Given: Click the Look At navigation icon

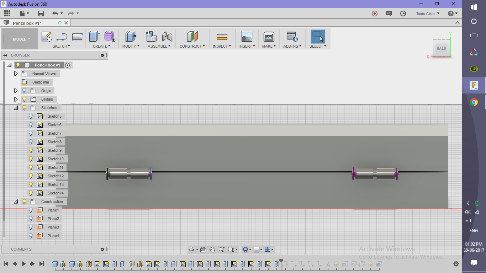Looking at the screenshot, I should point(203,250).
